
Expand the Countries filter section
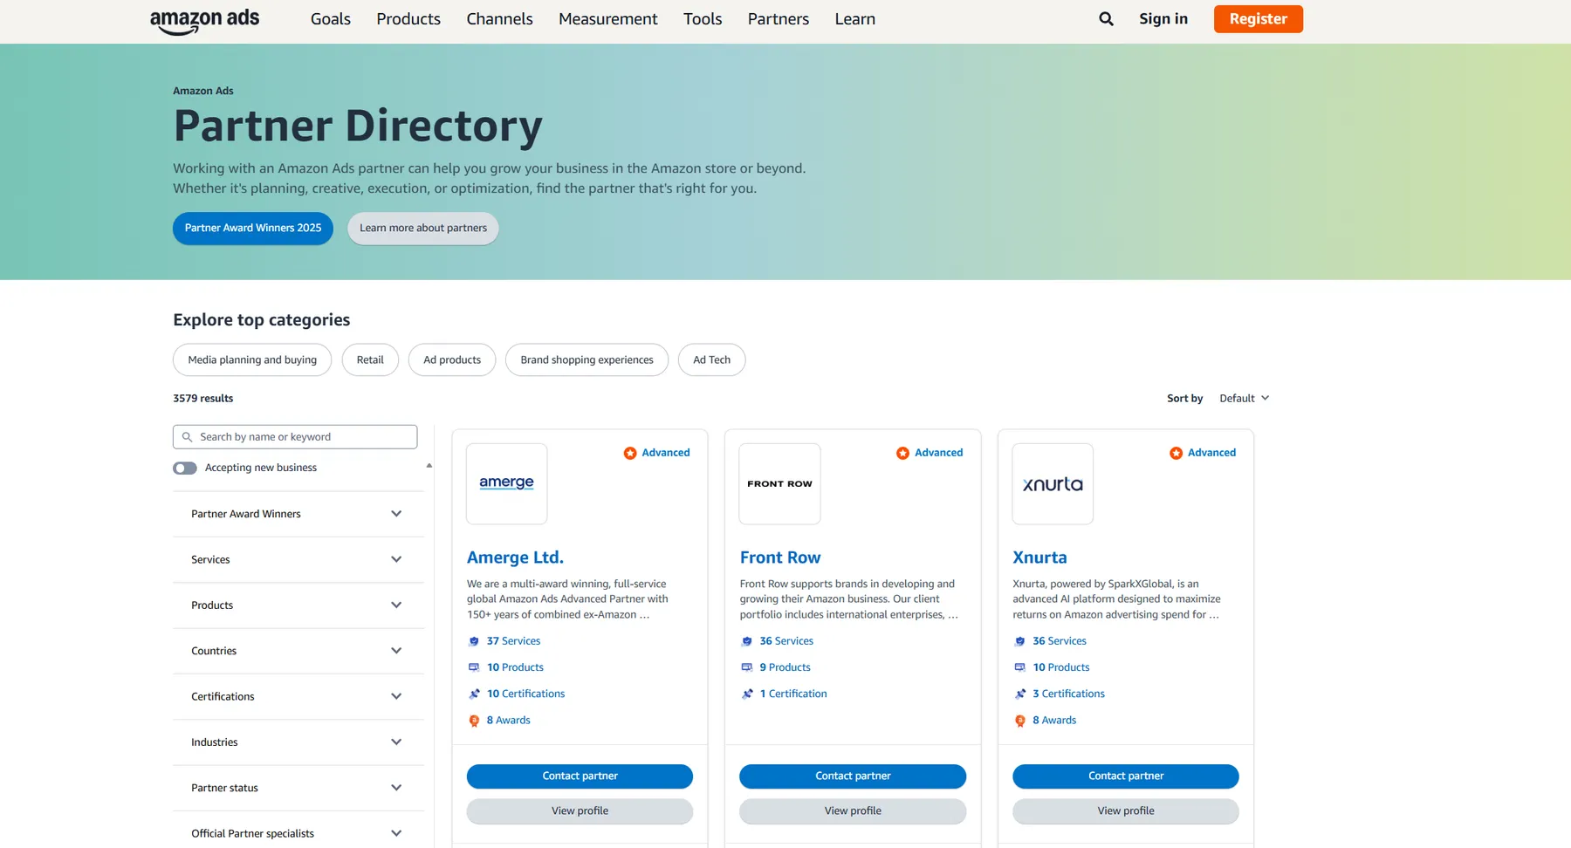(x=298, y=651)
